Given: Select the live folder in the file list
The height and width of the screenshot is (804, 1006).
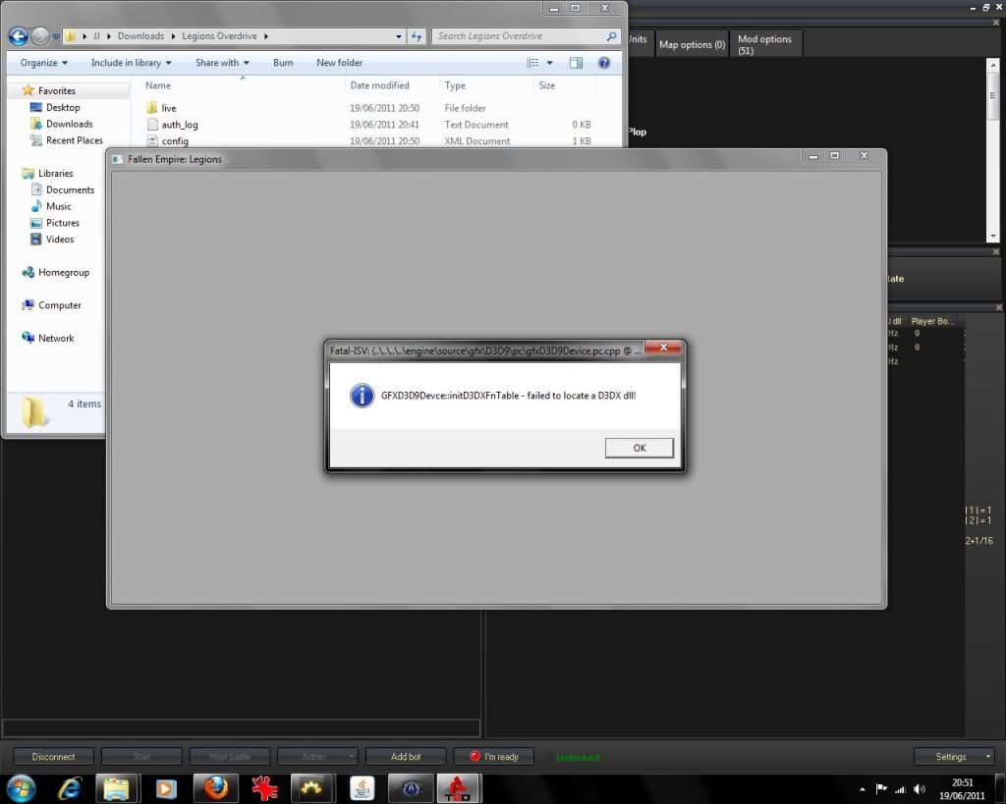Looking at the screenshot, I should [x=169, y=108].
